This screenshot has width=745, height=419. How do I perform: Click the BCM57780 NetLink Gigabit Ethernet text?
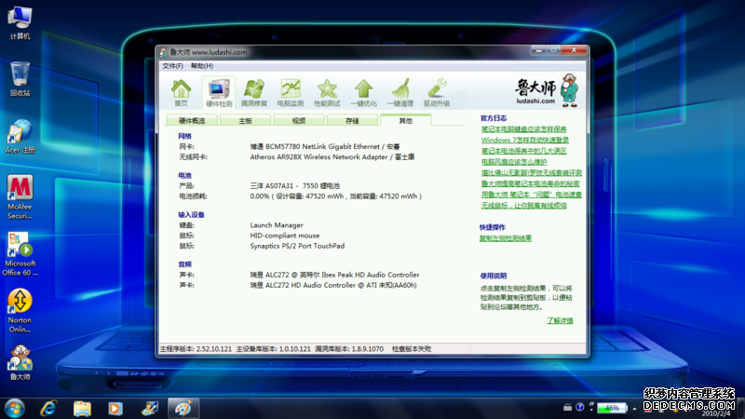[x=325, y=147]
